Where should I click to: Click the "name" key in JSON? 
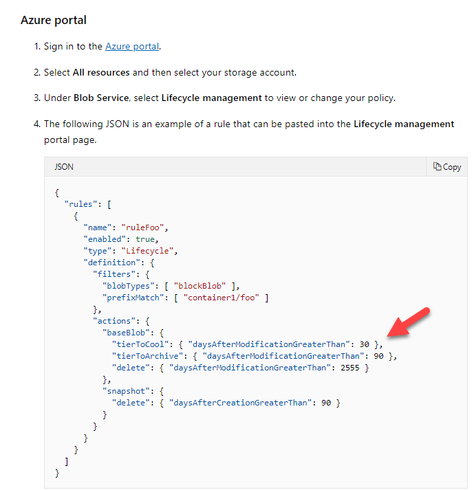98,227
